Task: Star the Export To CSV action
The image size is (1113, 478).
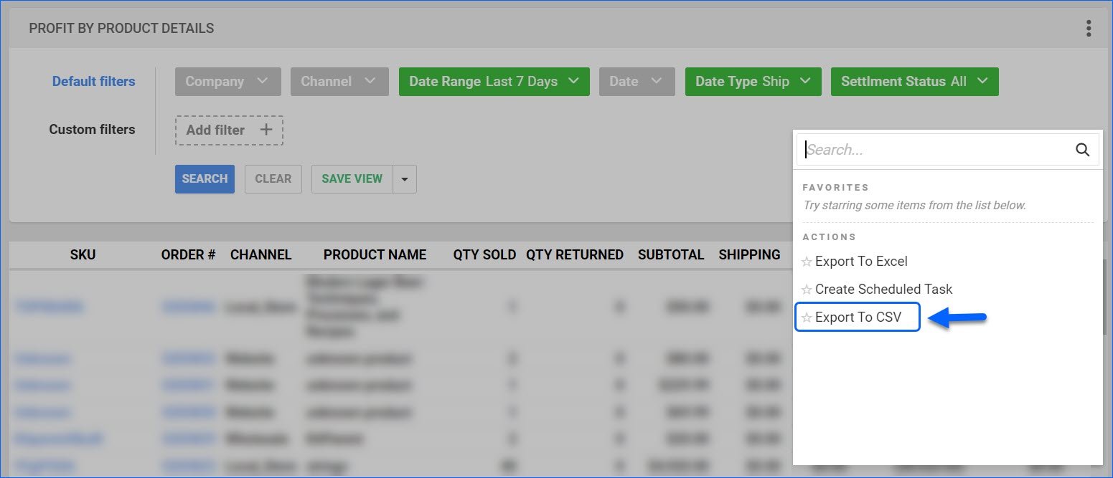Action: click(807, 317)
